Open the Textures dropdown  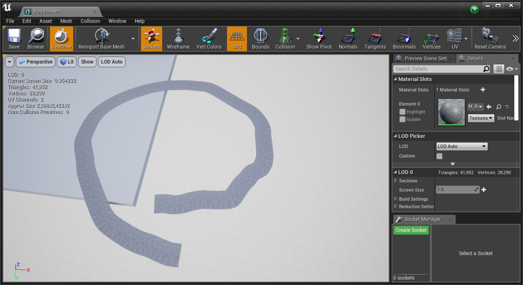[x=481, y=118]
